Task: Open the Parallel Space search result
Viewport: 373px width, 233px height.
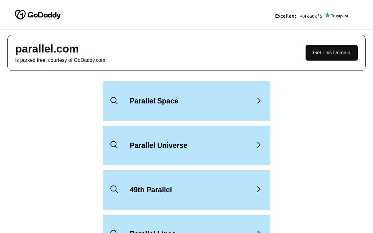Action: click(186, 101)
